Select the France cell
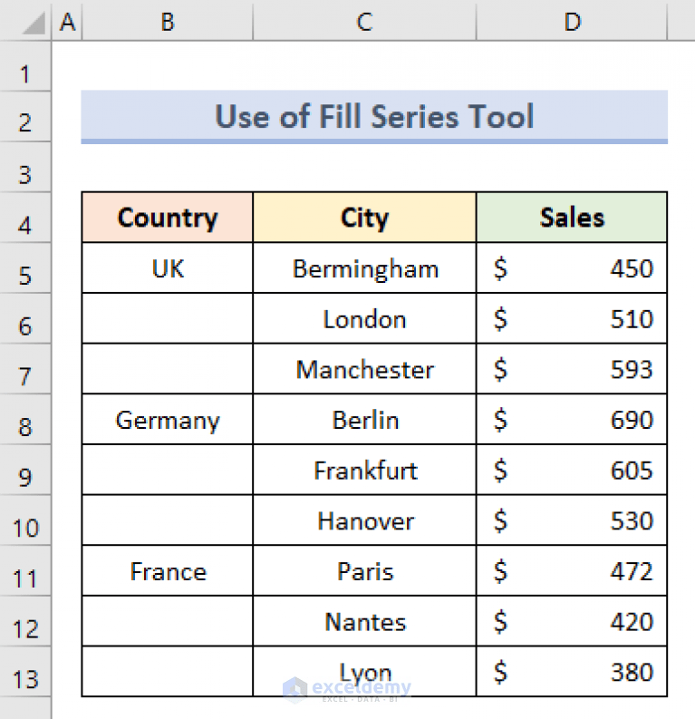Image resolution: width=695 pixels, height=719 pixels. coord(168,571)
